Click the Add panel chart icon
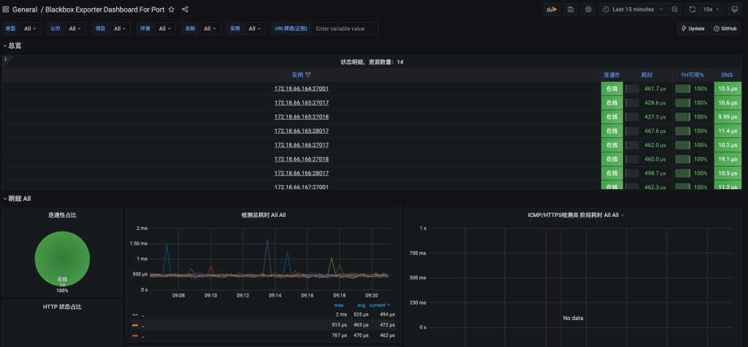The height and width of the screenshot is (347, 748). [552, 9]
